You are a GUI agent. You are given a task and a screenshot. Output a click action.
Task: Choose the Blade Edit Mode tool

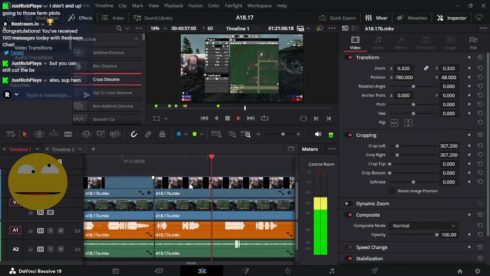[x=68, y=134]
